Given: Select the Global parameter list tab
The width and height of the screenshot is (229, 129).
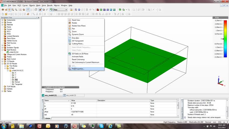Looking at the screenshot, I should [x=48, y=119].
